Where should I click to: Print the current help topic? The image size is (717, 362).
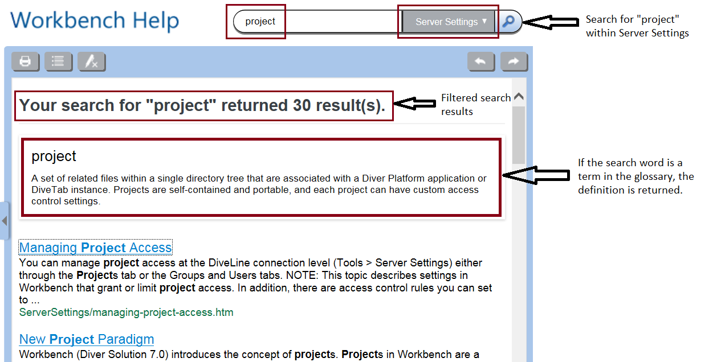tap(25, 61)
